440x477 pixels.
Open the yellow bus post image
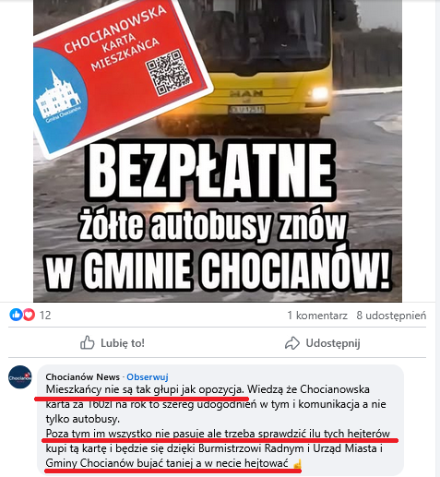pos(218,151)
